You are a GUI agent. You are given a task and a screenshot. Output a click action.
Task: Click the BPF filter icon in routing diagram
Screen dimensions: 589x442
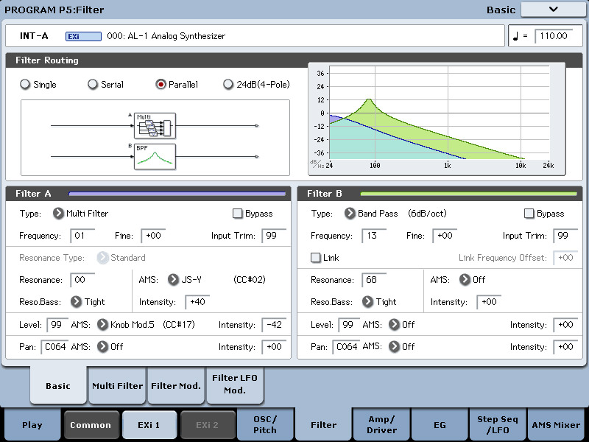pos(155,156)
